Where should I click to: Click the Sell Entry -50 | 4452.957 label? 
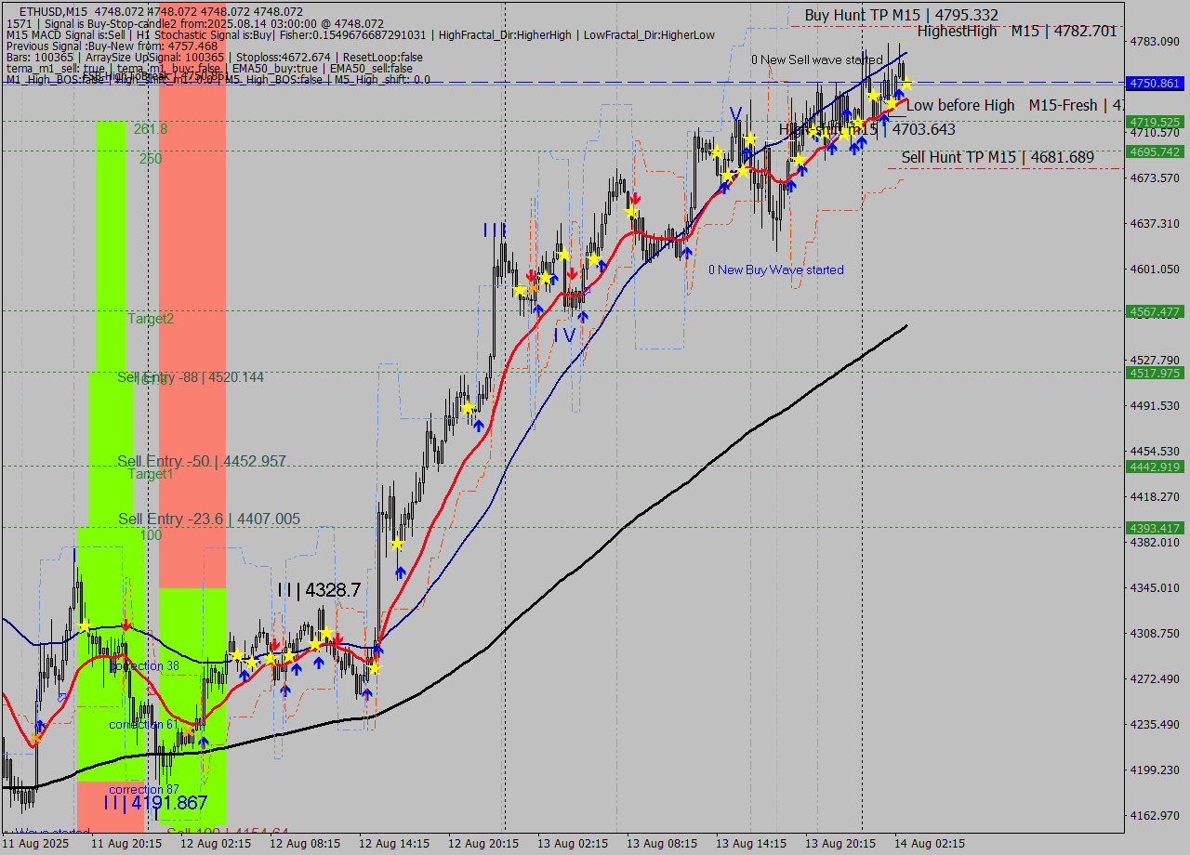202,462
